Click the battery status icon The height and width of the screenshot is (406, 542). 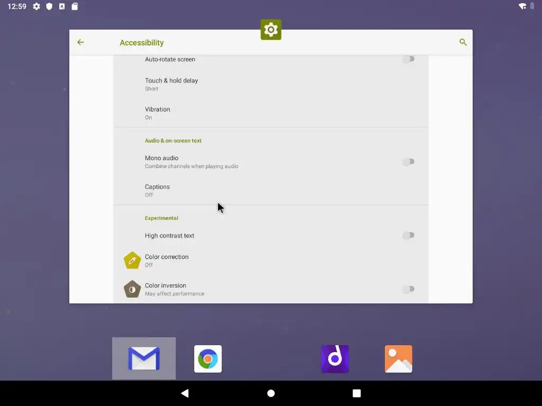[x=532, y=6]
